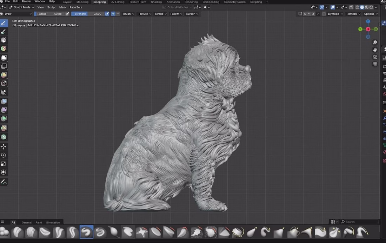Toggle Z-axis symmetry
The height and width of the screenshot is (243, 386).
[313, 14]
